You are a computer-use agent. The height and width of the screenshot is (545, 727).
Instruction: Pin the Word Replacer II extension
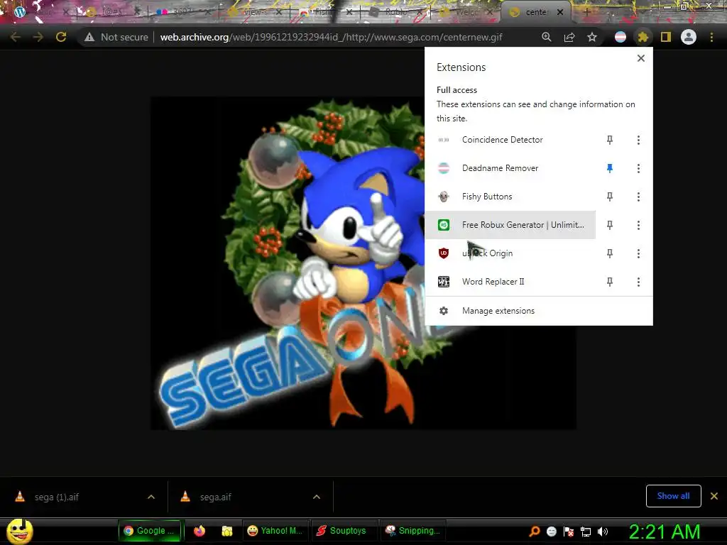click(x=610, y=282)
